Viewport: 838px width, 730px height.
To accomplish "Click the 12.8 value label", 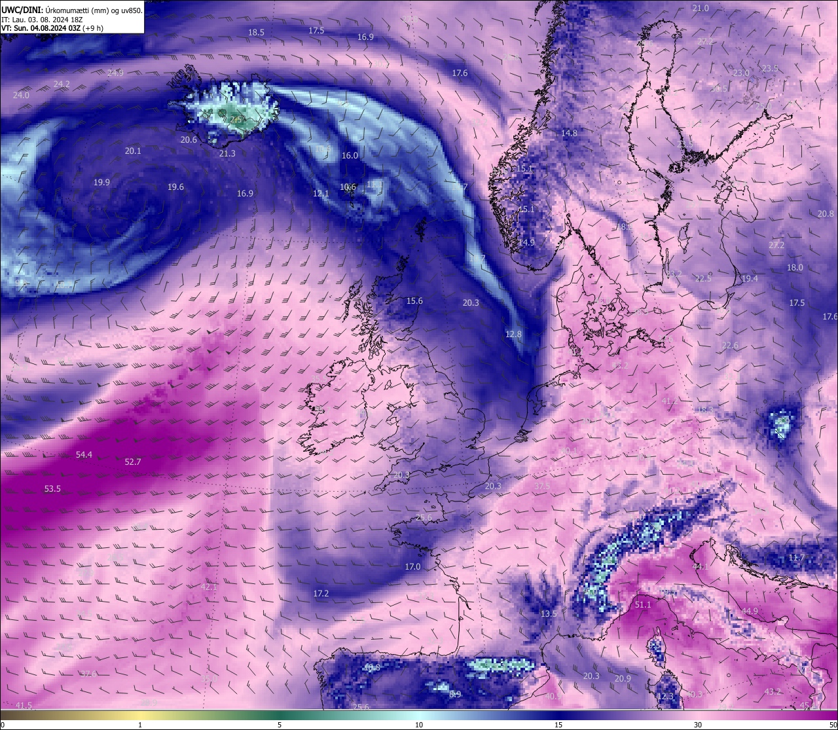I will coord(514,335).
